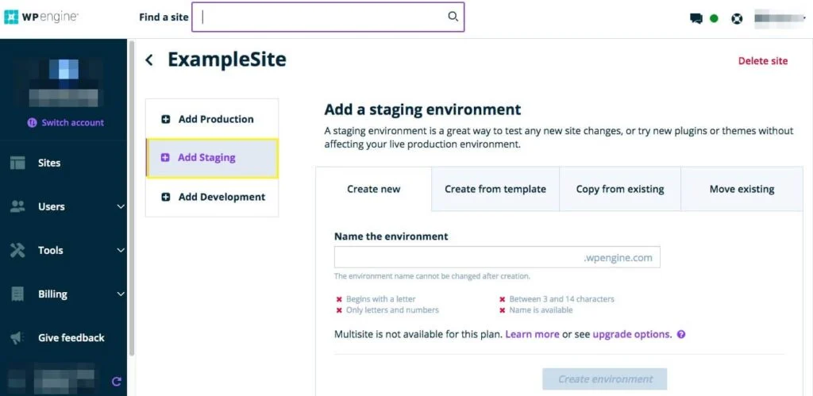The image size is (813, 396).
Task: Open the Learn more link
Action: click(x=532, y=334)
